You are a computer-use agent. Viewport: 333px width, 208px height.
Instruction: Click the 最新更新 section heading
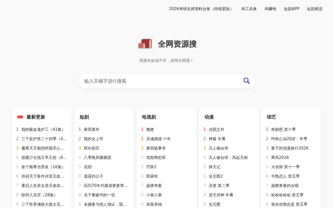tap(36, 117)
